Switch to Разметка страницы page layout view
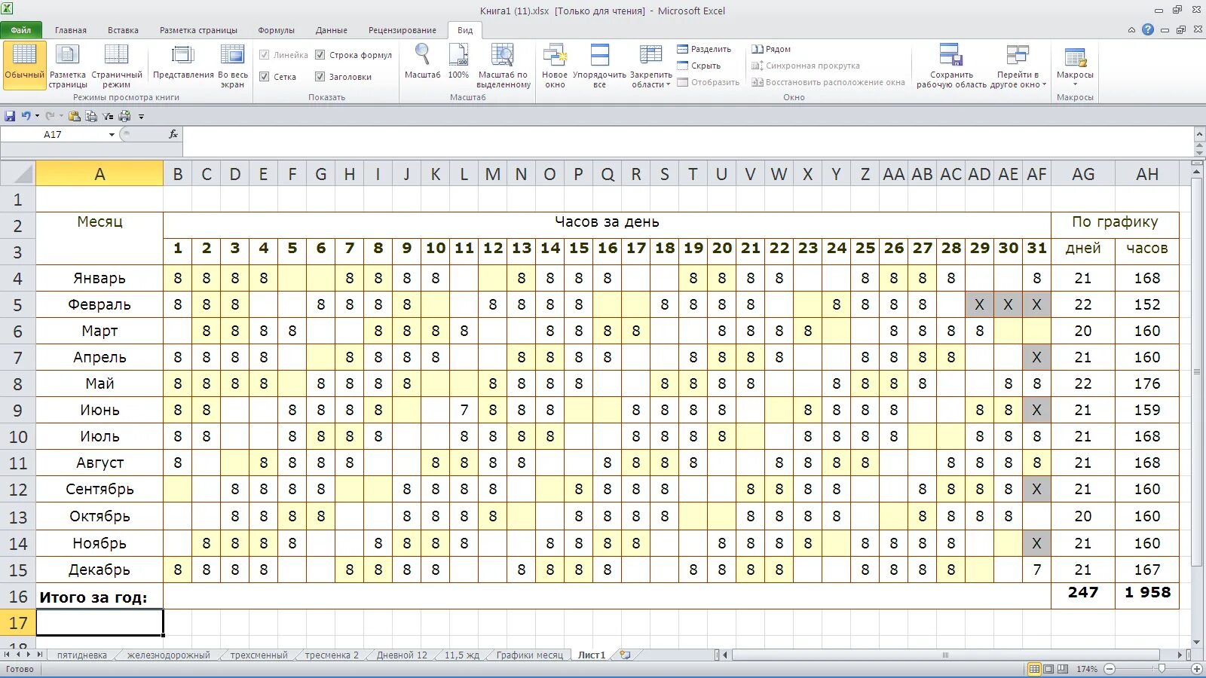Screen dimensions: 1206x678 [x=68, y=66]
